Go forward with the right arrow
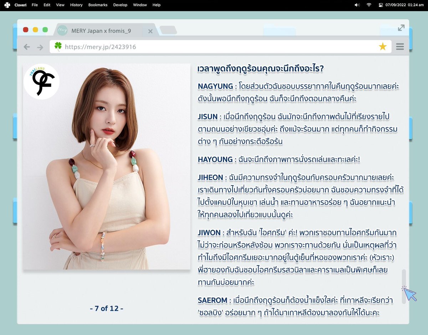Viewport: 428px width, 335px height. click(40, 47)
